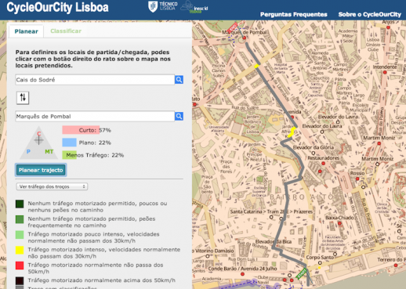Screen dimensions: 406x289
Task: Click the light green low-traffic legend swatch
Action: point(20,235)
